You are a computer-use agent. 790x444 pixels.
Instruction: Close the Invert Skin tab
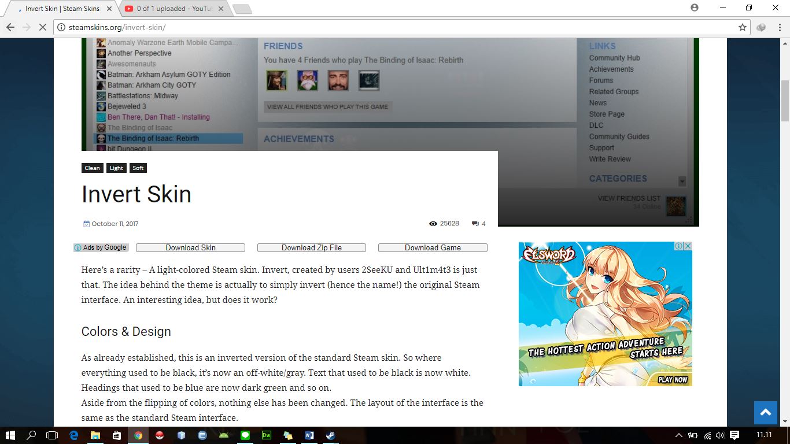[x=110, y=9]
